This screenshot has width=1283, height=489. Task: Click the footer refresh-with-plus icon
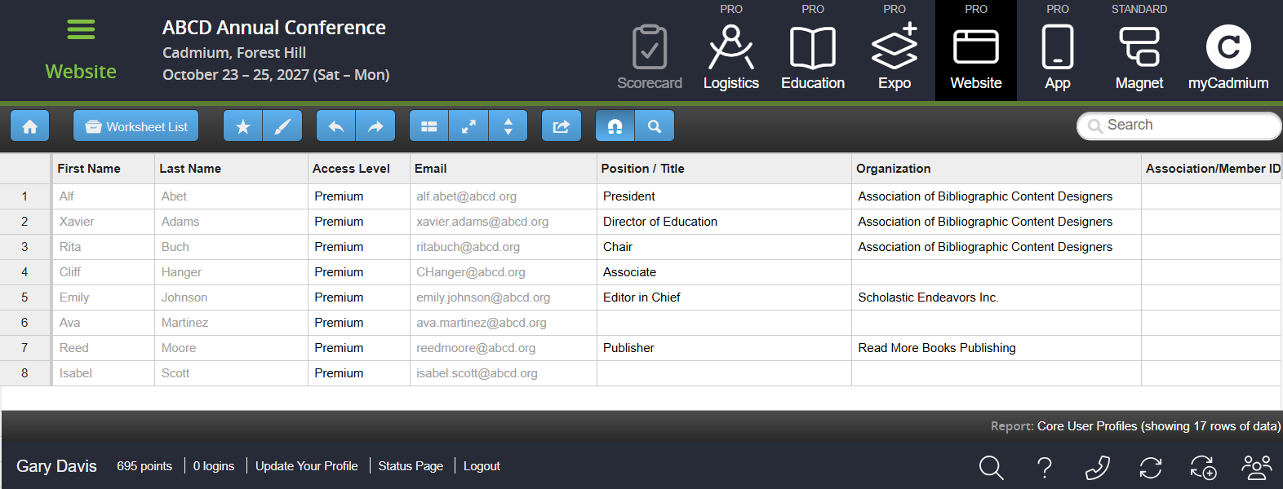pyautogui.click(x=1204, y=467)
